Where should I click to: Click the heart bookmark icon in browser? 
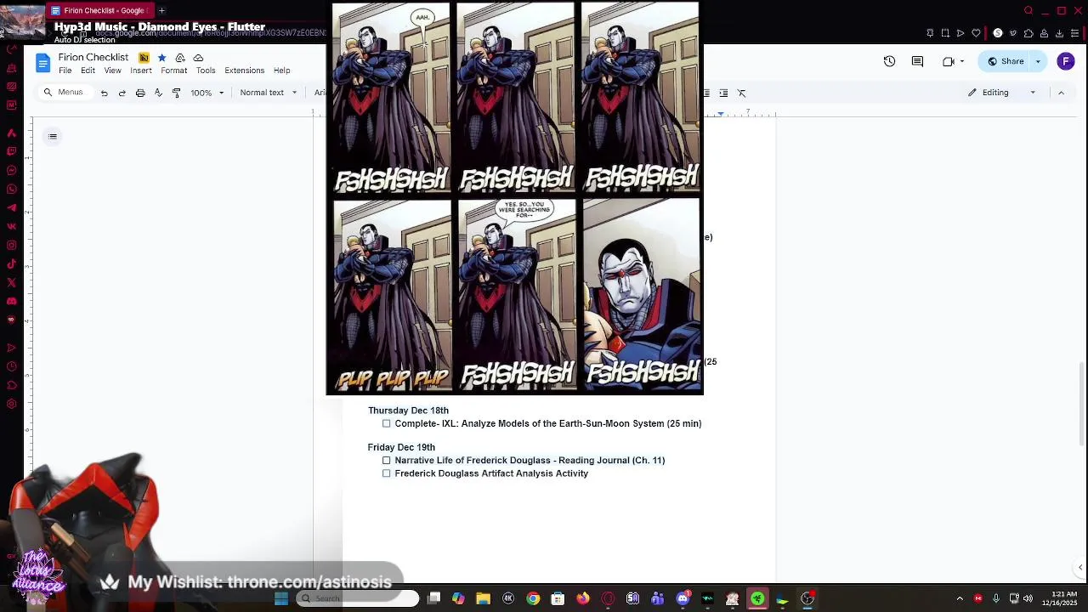(976, 33)
